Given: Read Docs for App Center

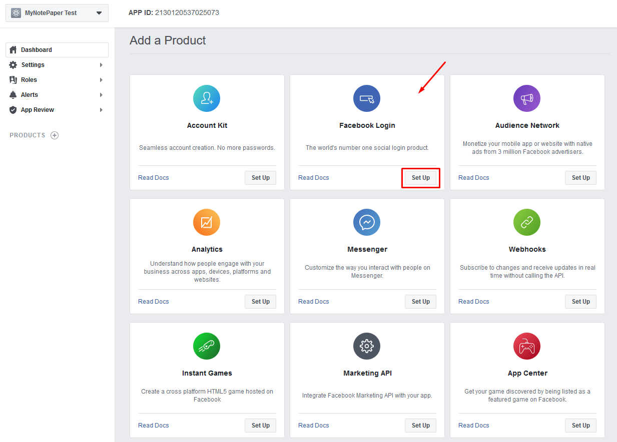Looking at the screenshot, I should tap(474, 426).
